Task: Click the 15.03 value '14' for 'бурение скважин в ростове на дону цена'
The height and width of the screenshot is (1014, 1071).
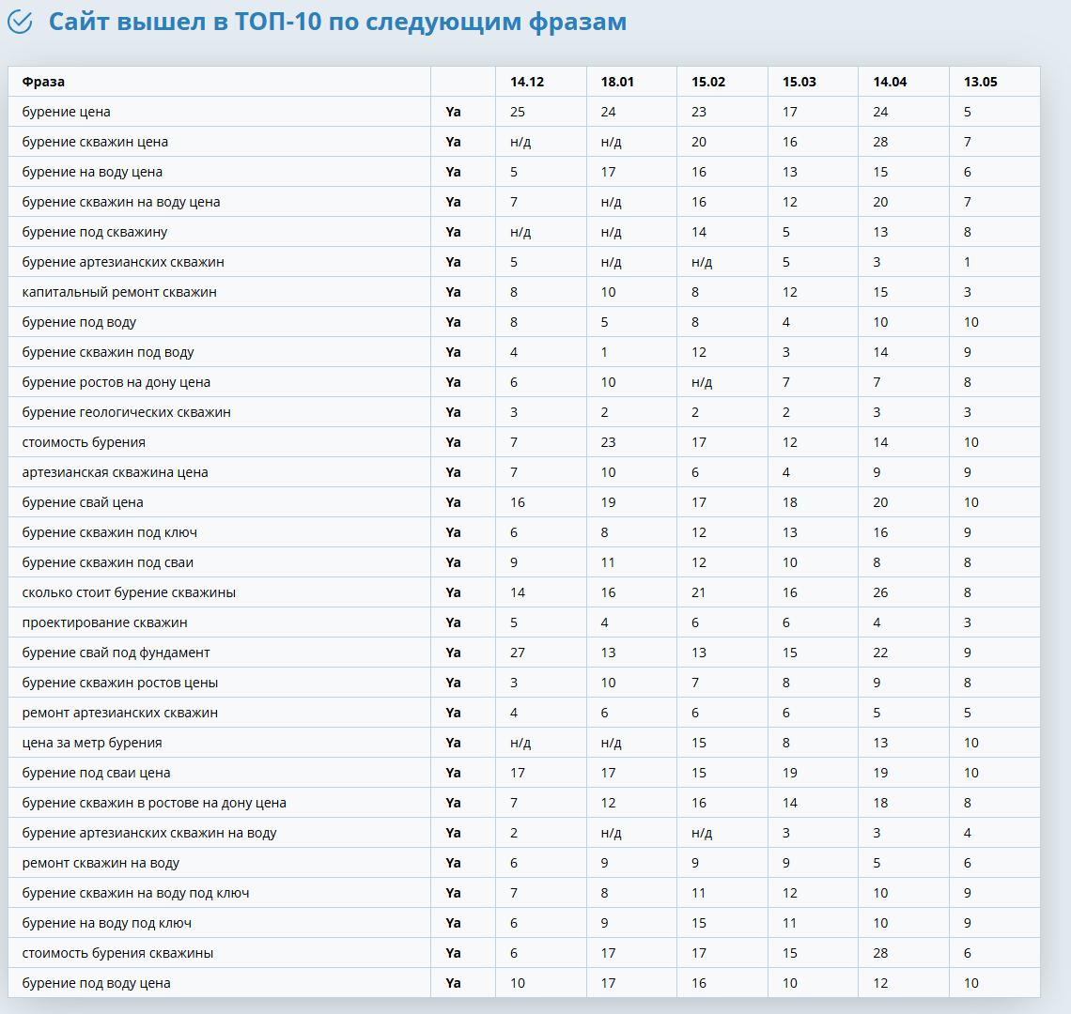Action: (x=789, y=803)
